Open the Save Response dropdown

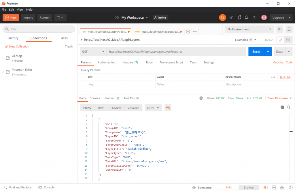tap(280, 98)
